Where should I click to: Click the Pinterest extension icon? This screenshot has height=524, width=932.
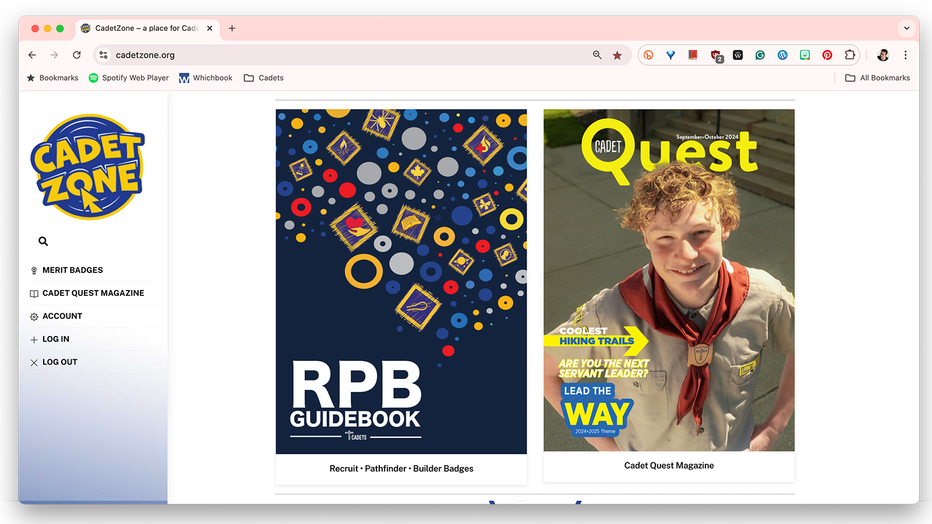tap(827, 55)
